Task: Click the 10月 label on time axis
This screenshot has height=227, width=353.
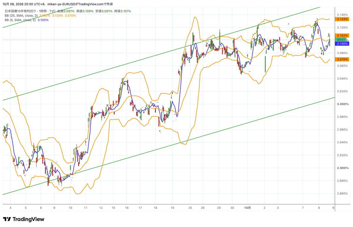Action: [x=248, y=208]
